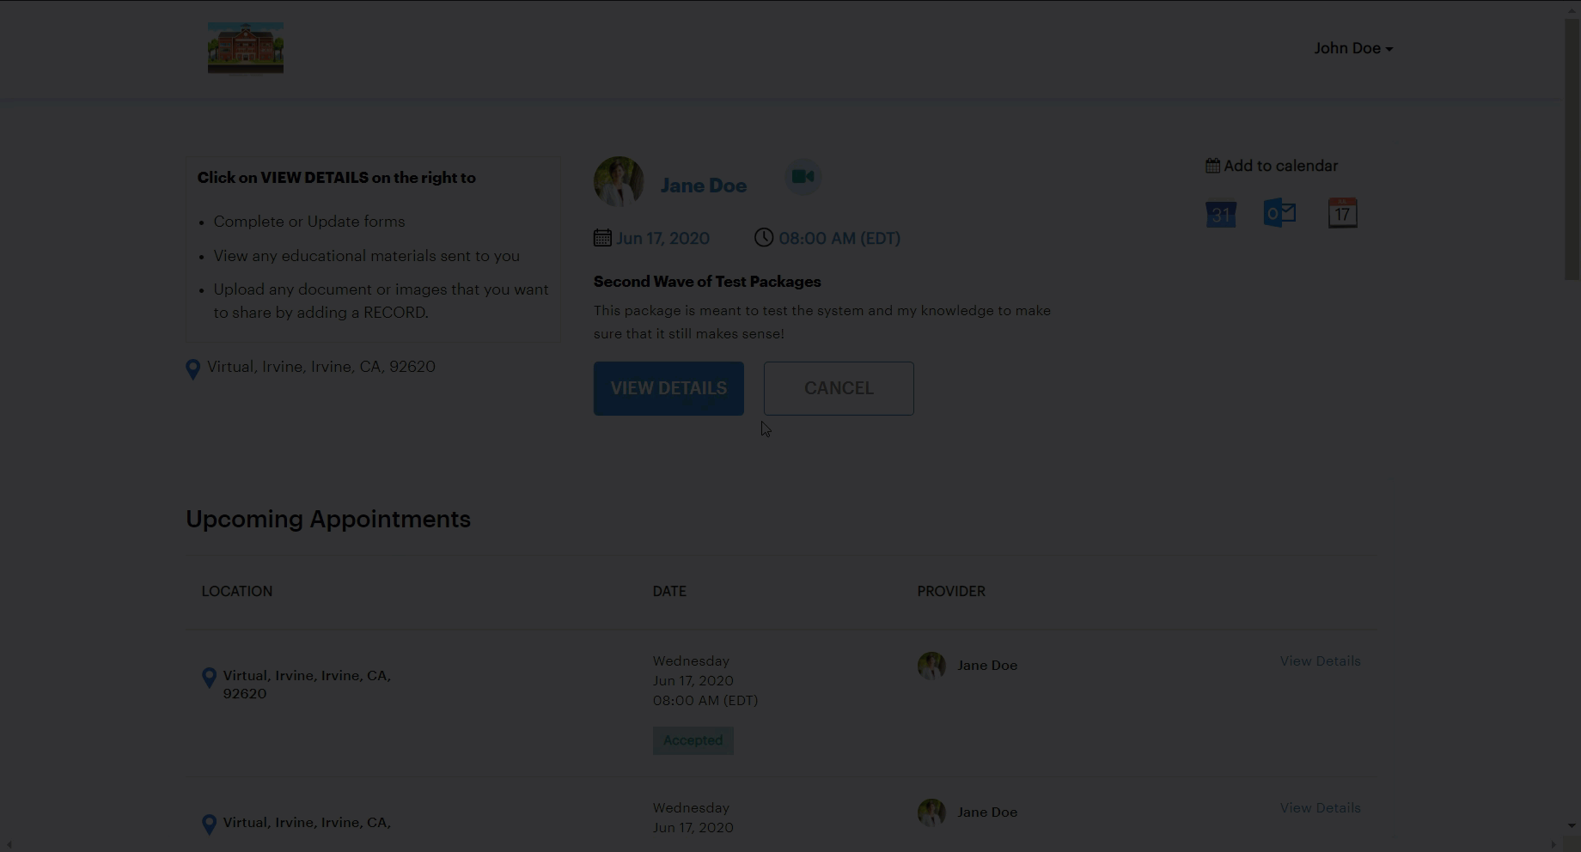
Task: Click the location pin in second appointment row
Action: [209, 825]
